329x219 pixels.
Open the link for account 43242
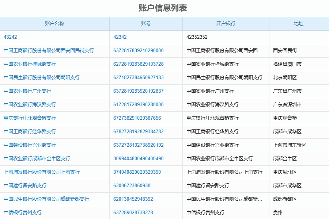pyautogui.click(x=8, y=37)
